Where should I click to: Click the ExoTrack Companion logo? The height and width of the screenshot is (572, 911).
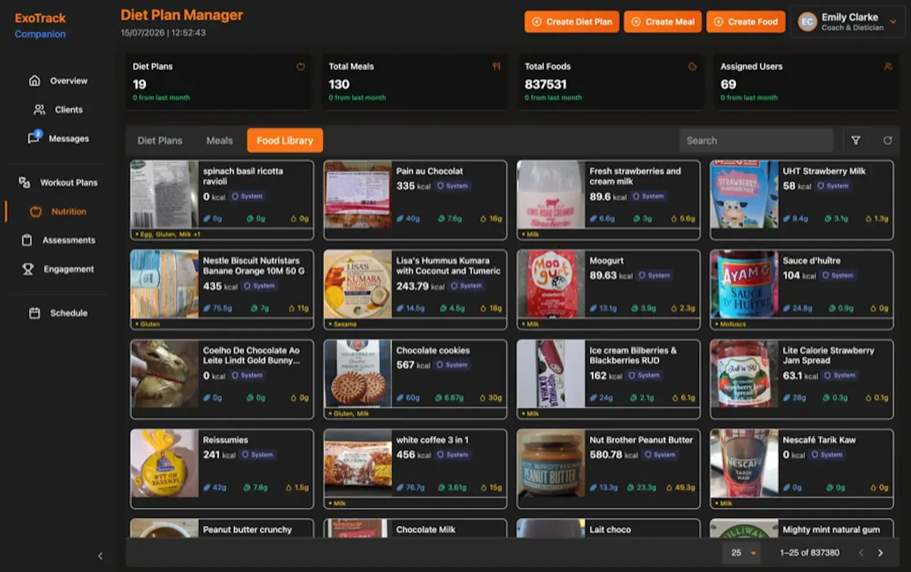tap(40, 26)
